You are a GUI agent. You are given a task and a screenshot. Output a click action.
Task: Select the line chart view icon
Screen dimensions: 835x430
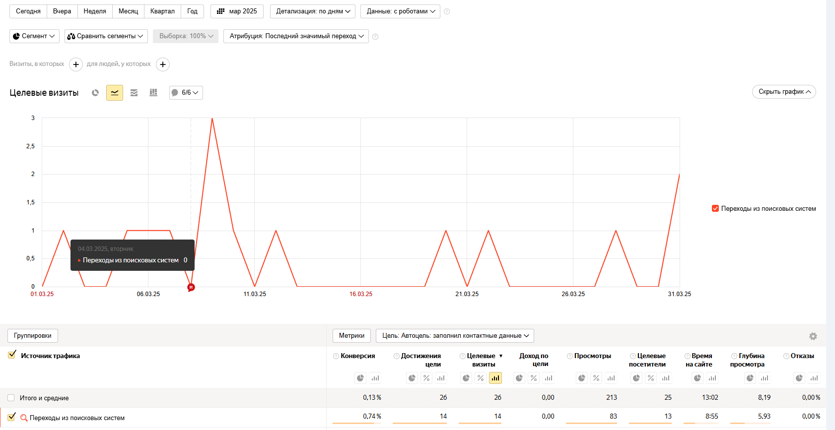tap(115, 93)
